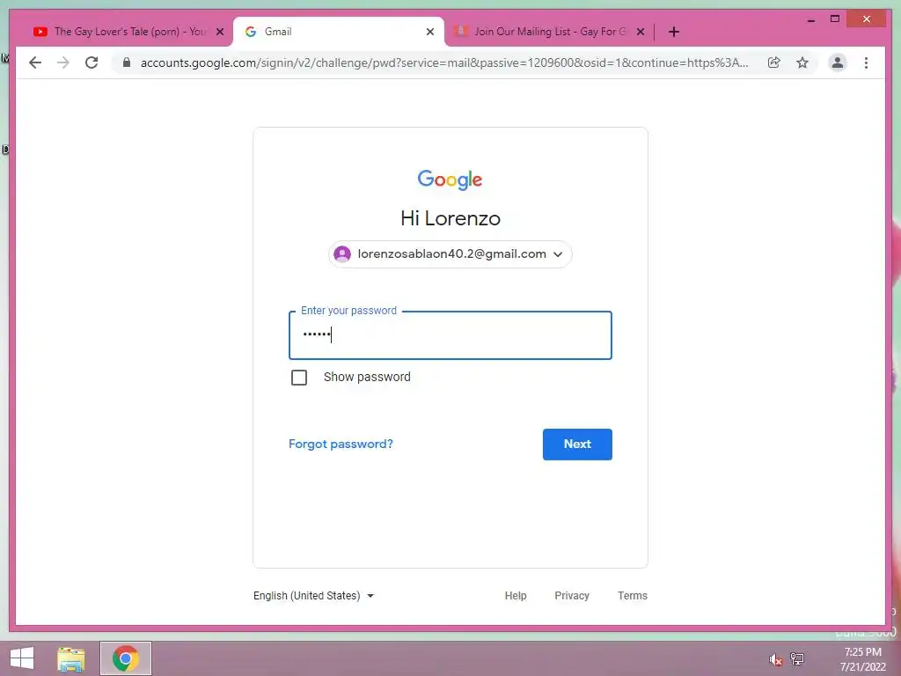Image resolution: width=901 pixels, height=676 pixels.
Task: Reload the Google sign-in page
Action: coord(92,62)
